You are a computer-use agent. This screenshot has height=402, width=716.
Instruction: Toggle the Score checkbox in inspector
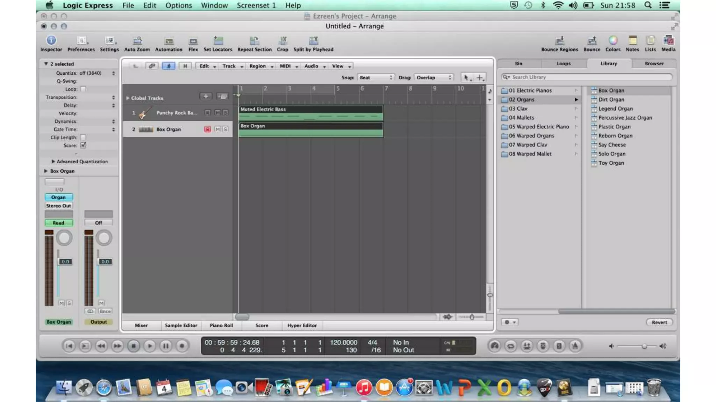[83, 145]
